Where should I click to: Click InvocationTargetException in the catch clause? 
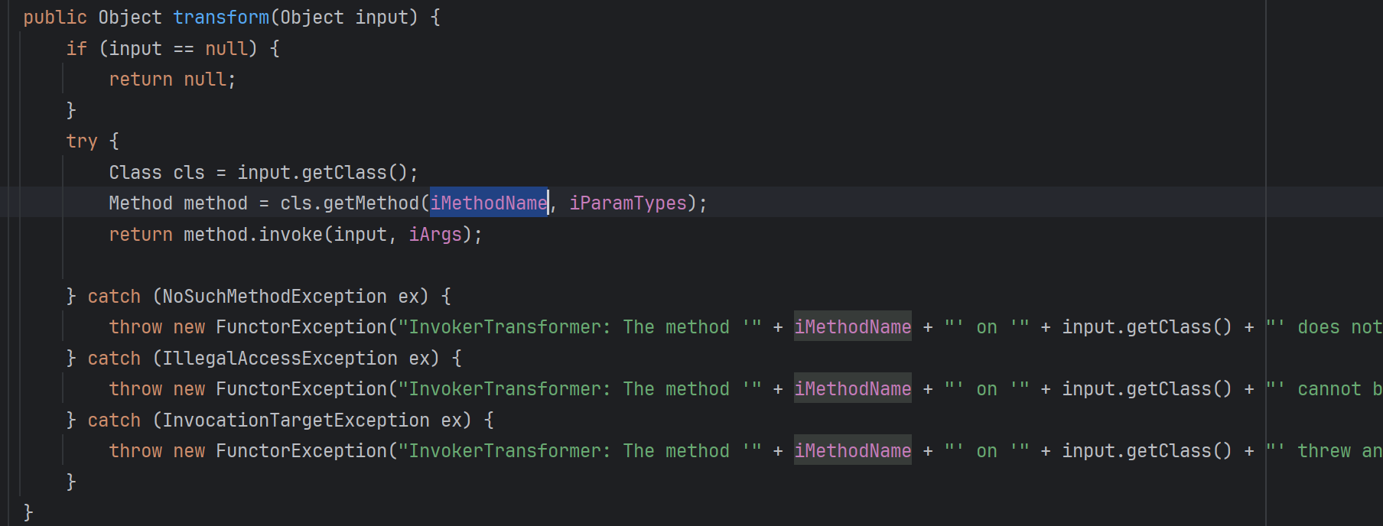[x=295, y=420]
